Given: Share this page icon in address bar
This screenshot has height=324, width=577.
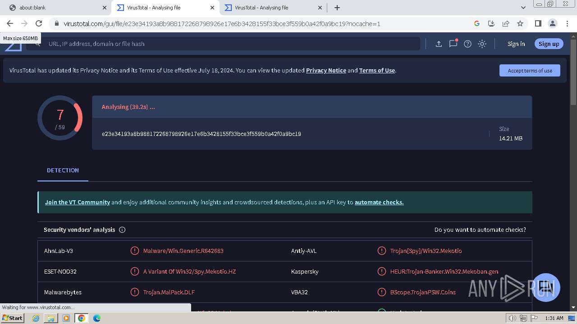Looking at the screenshot, I should [506, 23].
